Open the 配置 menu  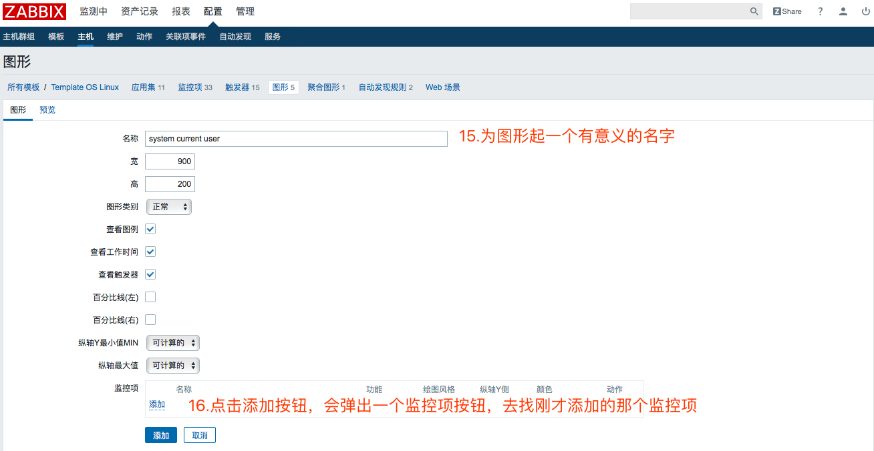[213, 11]
